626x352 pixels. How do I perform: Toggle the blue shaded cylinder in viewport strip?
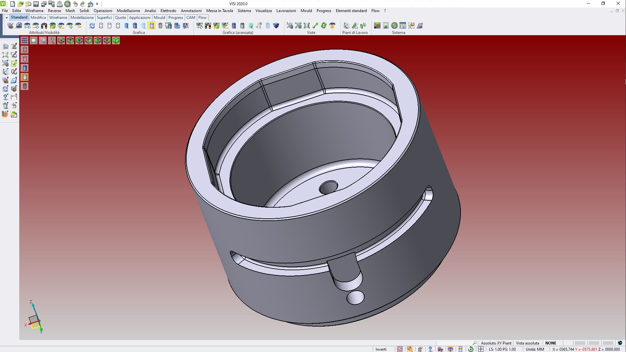coord(25,68)
